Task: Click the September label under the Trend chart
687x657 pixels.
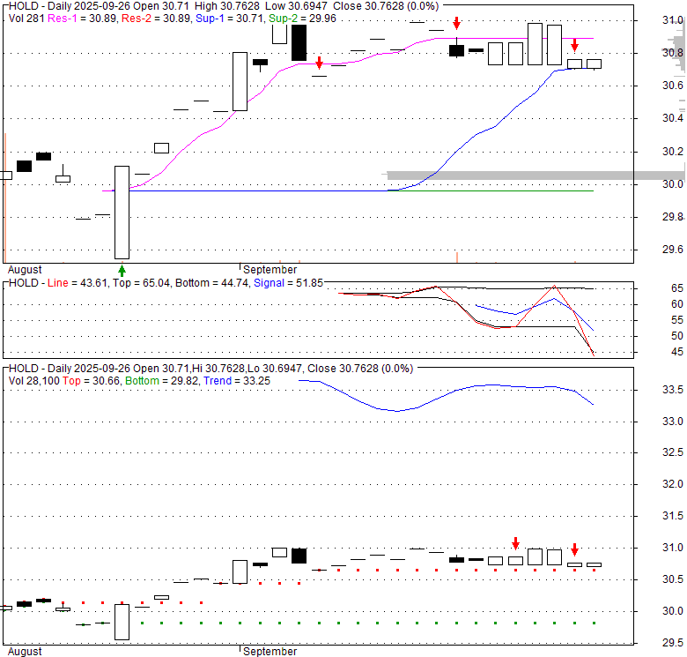Action: click(x=270, y=652)
